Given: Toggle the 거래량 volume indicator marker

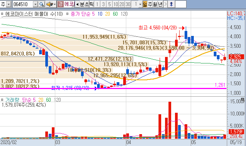Looking at the screenshot, I should [x=2, y=100].
